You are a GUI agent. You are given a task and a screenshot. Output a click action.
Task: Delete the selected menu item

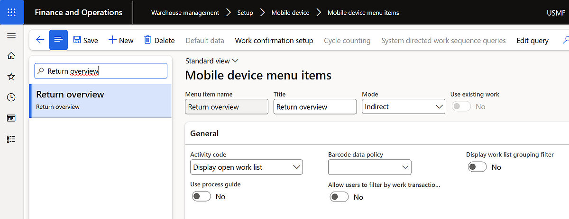[159, 40]
